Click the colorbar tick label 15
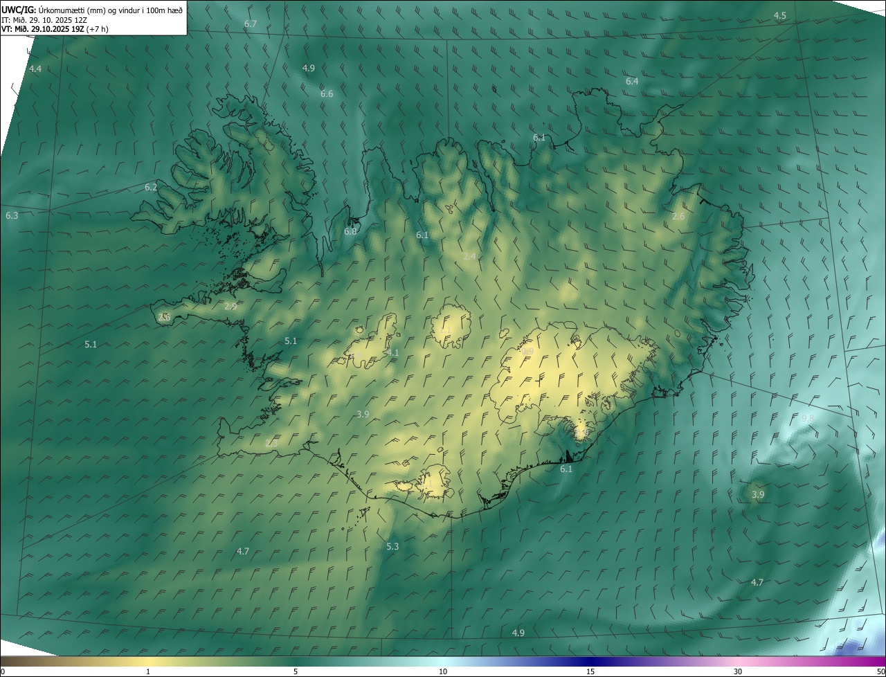 [590, 671]
